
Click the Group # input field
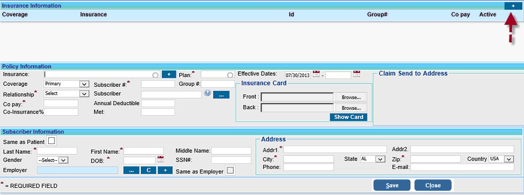coord(218,84)
